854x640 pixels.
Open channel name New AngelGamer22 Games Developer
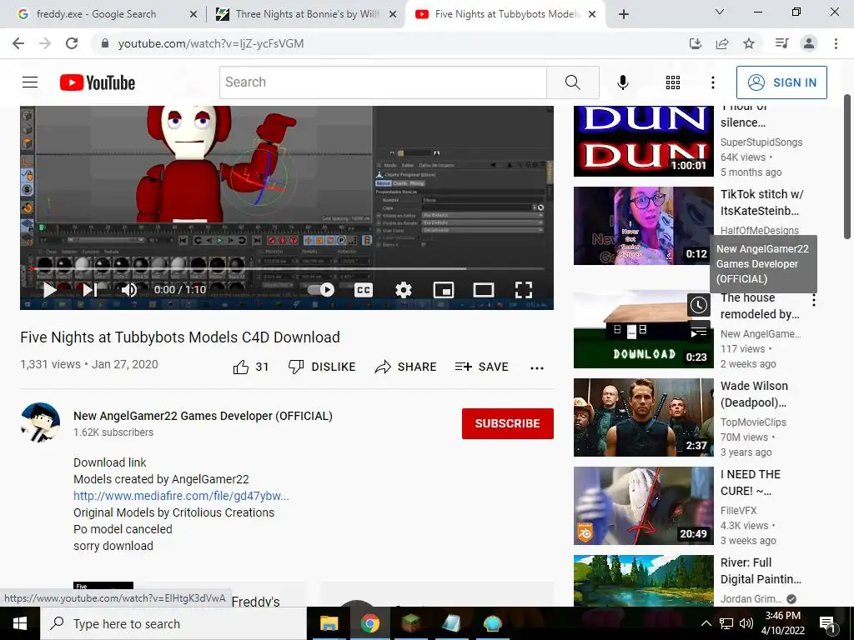[x=203, y=416]
